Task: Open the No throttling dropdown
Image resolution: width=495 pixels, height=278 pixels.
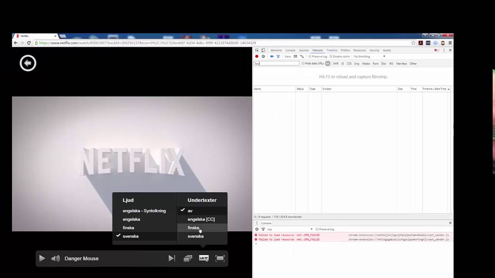Action: click(x=369, y=56)
